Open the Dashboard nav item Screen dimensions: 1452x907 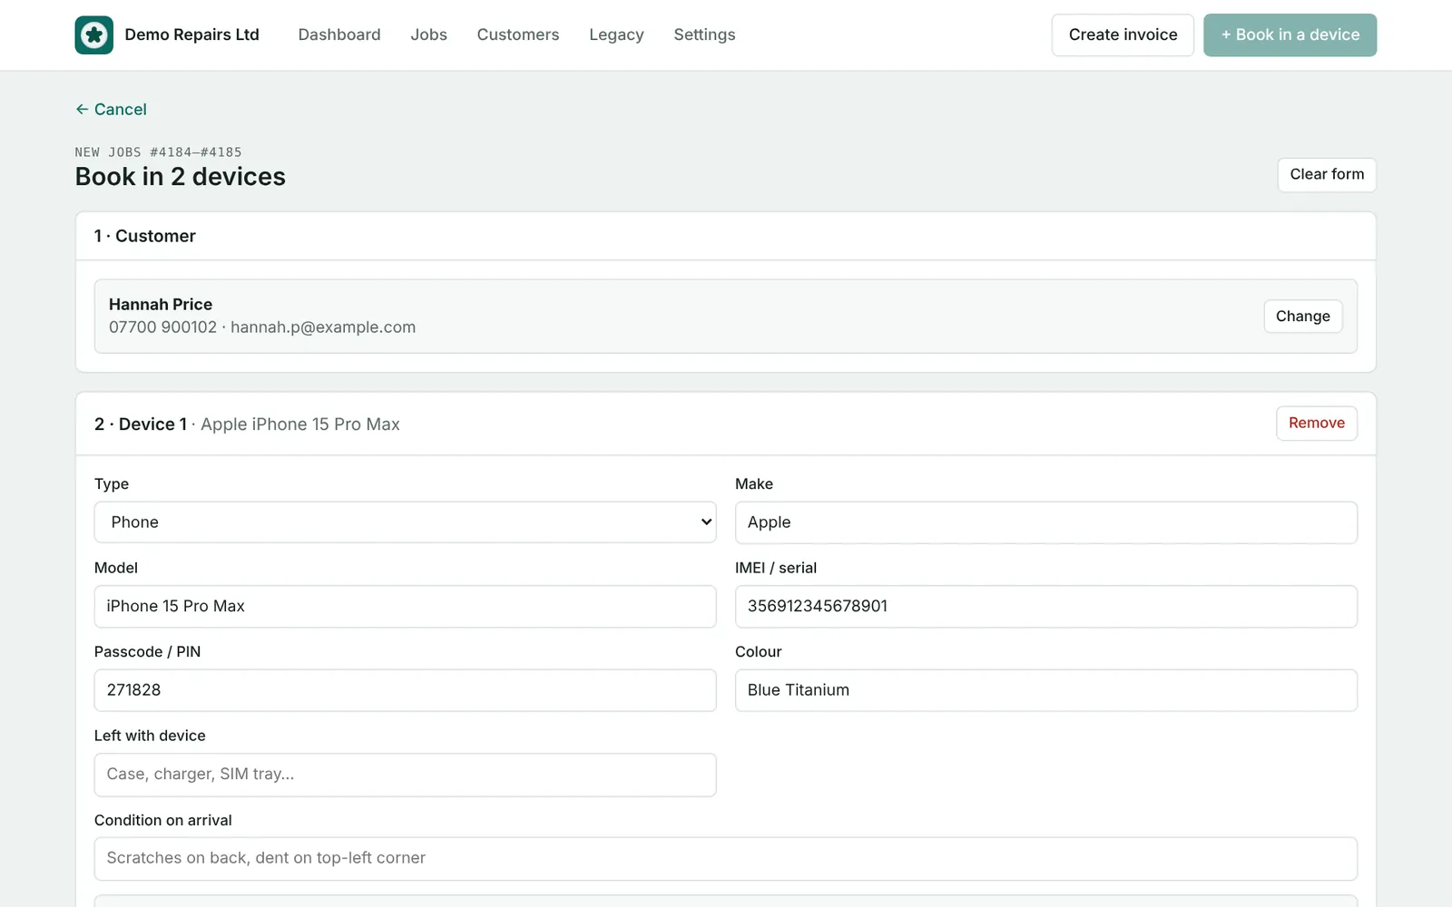[339, 34]
